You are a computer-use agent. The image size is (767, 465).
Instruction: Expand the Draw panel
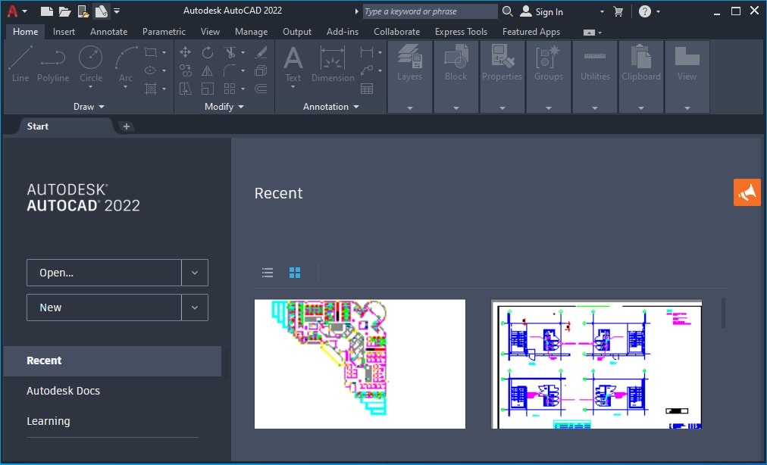[x=89, y=107]
